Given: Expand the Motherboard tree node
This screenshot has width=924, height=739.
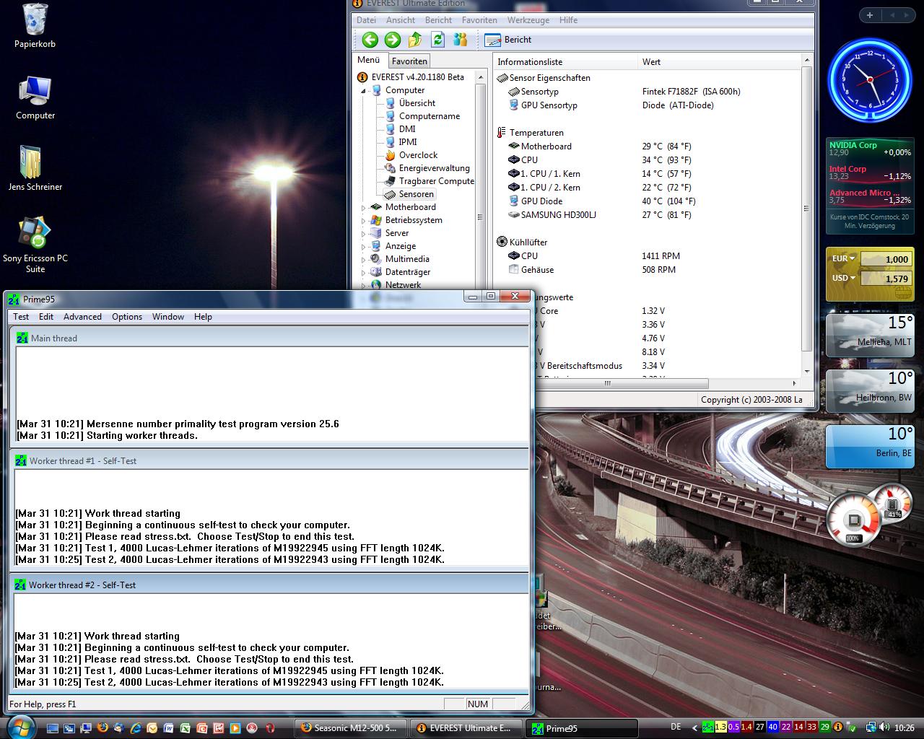Looking at the screenshot, I should (x=364, y=208).
